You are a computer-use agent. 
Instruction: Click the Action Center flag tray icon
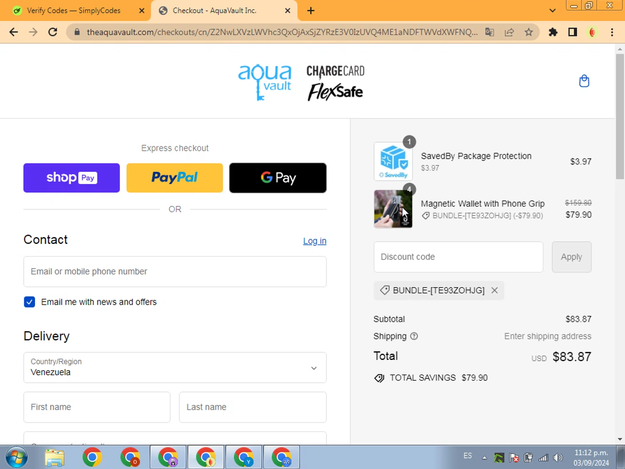tap(514, 458)
